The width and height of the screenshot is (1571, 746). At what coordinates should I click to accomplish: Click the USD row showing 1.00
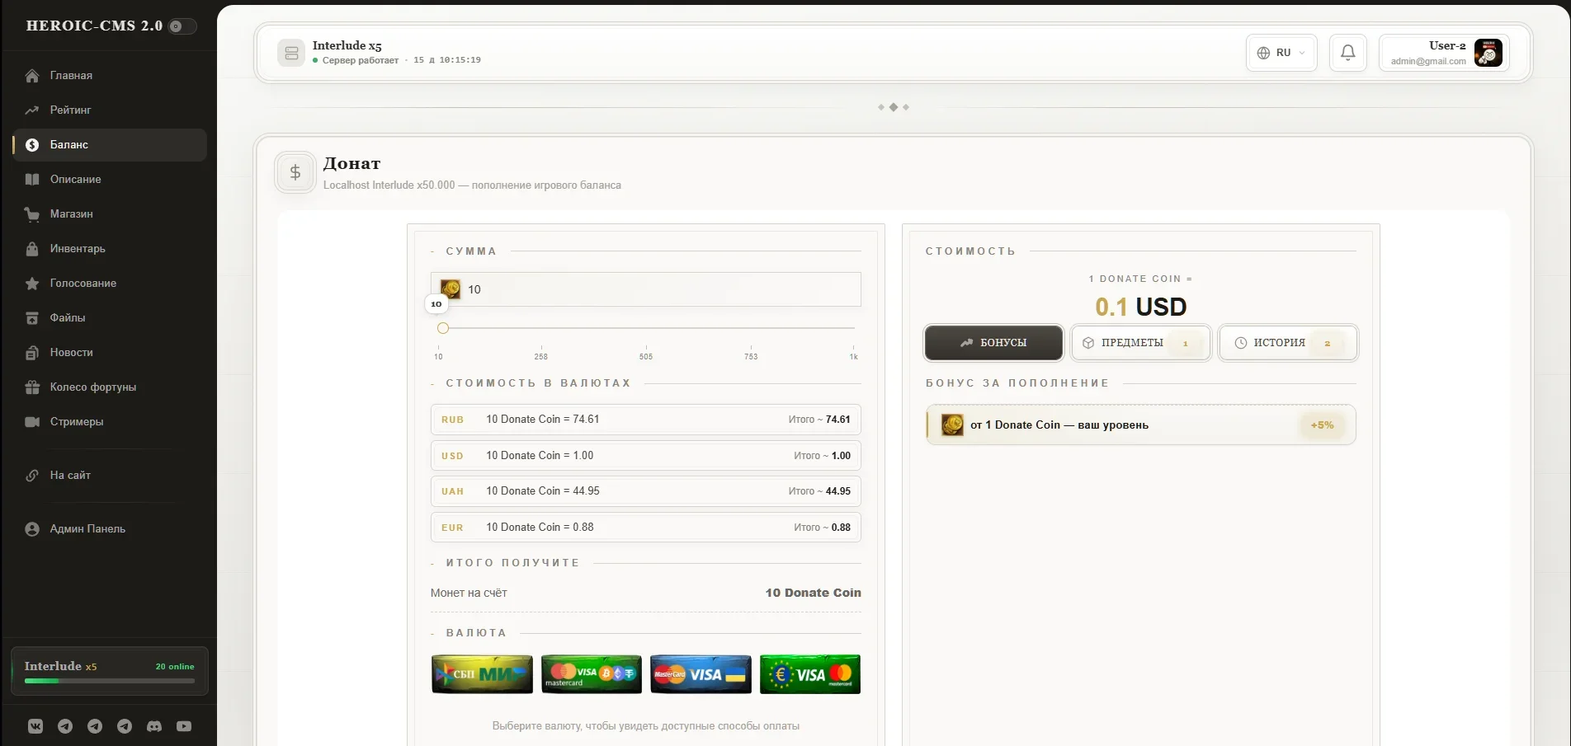click(x=646, y=456)
